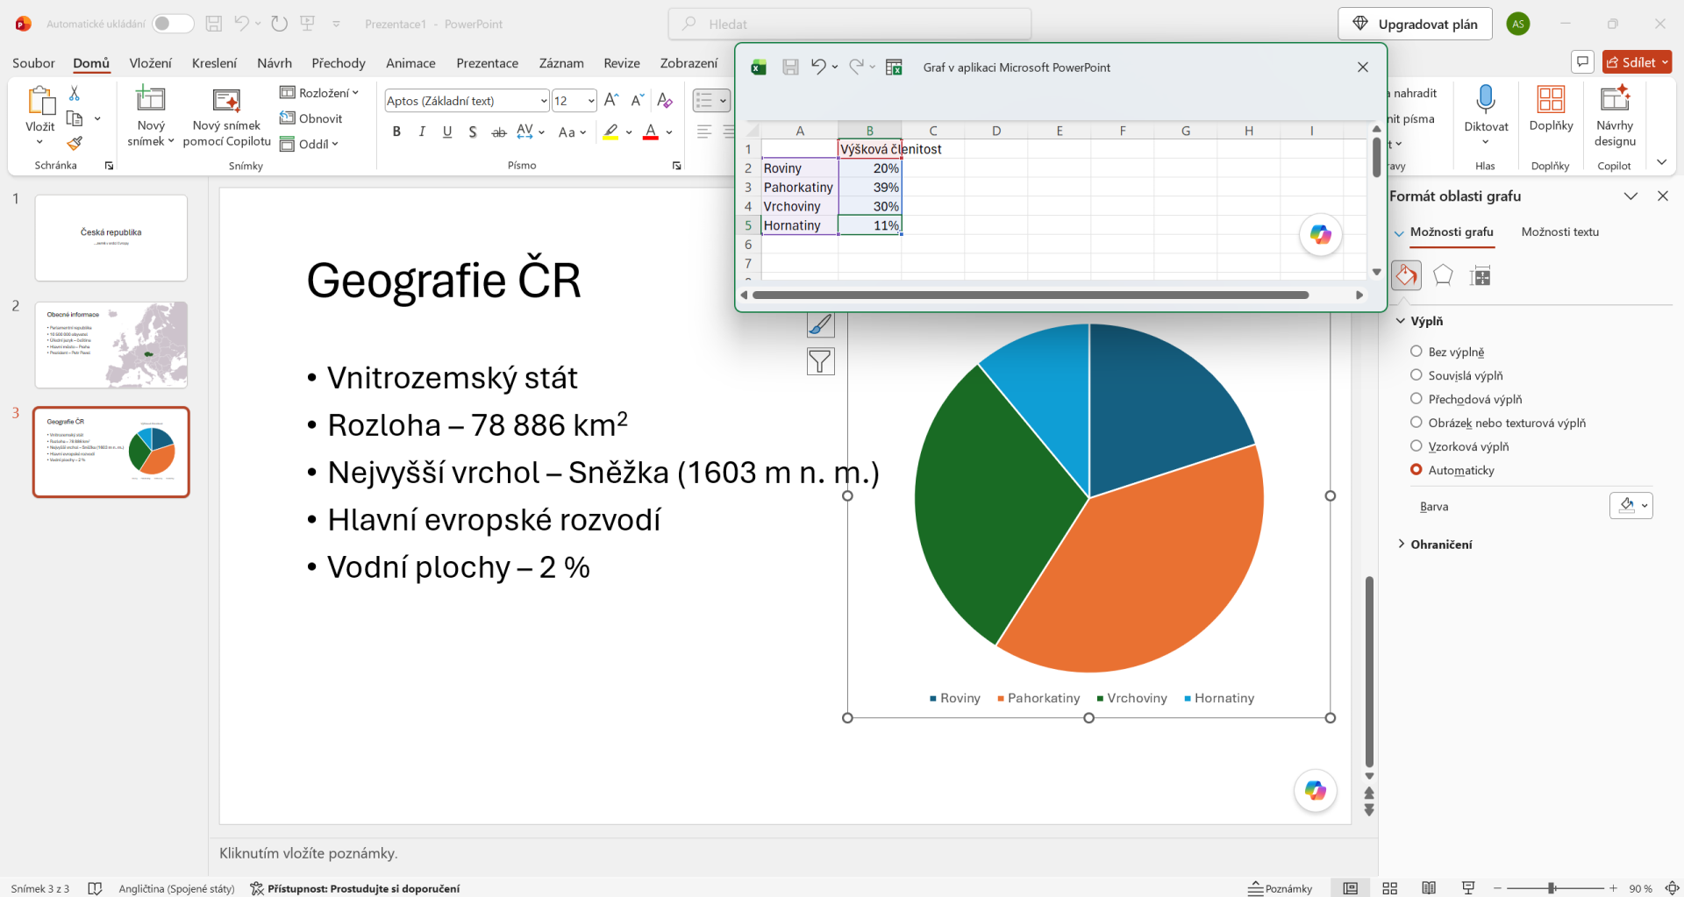Click the font color red A swatch
The height and width of the screenshot is (897, 1684).
pyautogui.click(x=651, y=132)
